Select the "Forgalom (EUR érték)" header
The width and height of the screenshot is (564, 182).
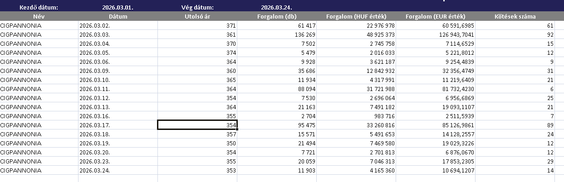(x=436, y=16)
